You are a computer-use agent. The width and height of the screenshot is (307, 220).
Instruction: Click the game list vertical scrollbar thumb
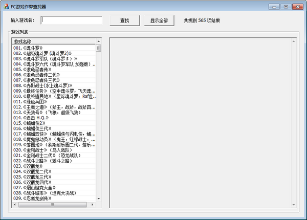coord(99,48)
